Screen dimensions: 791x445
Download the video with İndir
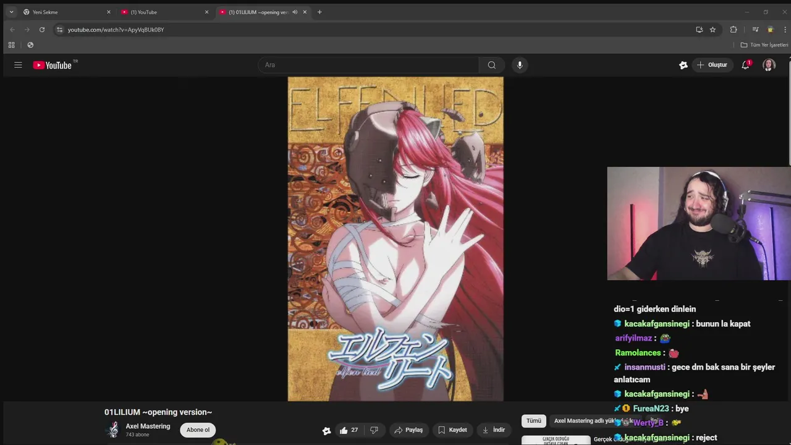(x=493, y=430)
